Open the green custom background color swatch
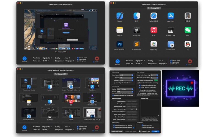 coord(156,80)
